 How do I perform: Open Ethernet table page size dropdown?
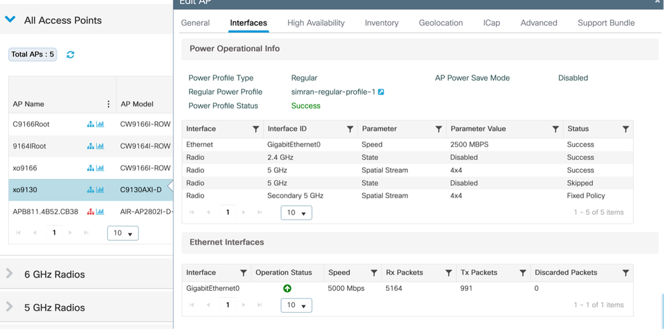coord(296,305)
